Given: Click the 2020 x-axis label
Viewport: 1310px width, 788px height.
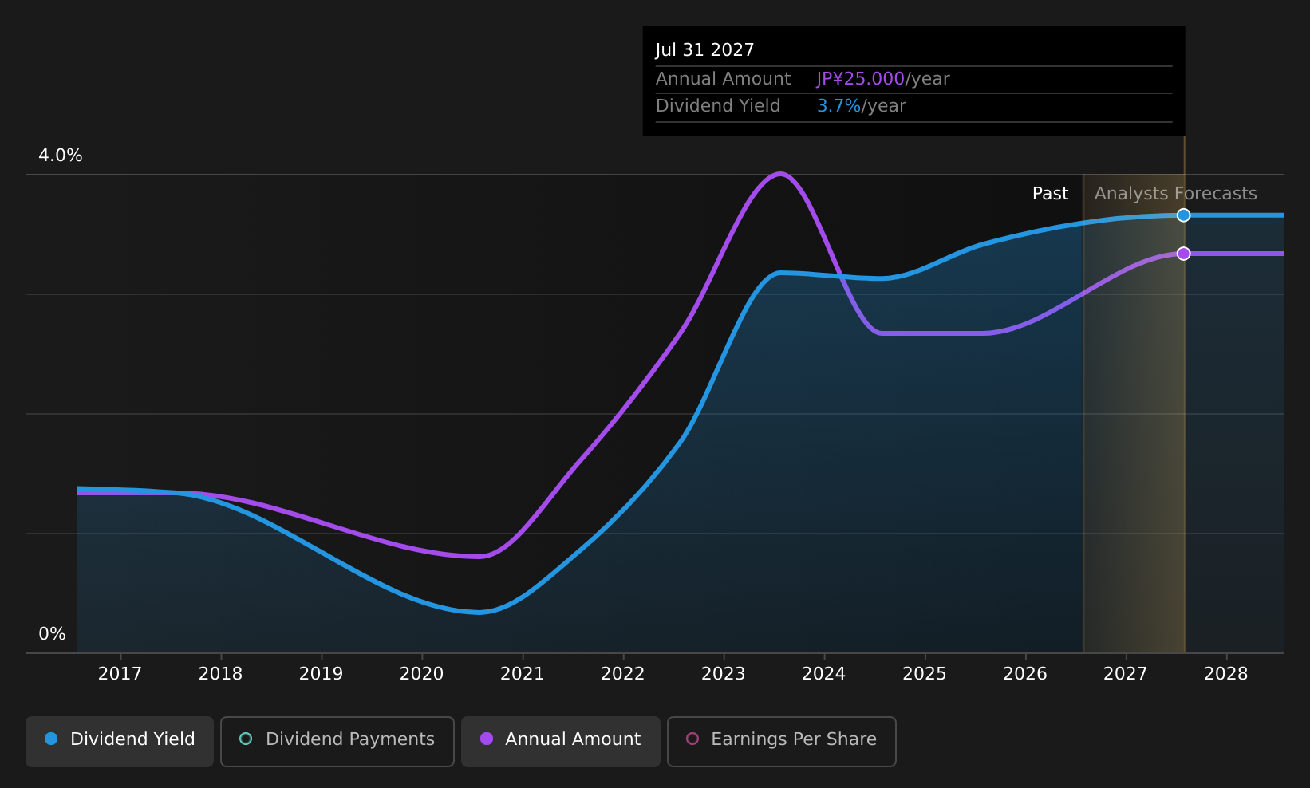Looking at the screenshot, I should (421, 674).
